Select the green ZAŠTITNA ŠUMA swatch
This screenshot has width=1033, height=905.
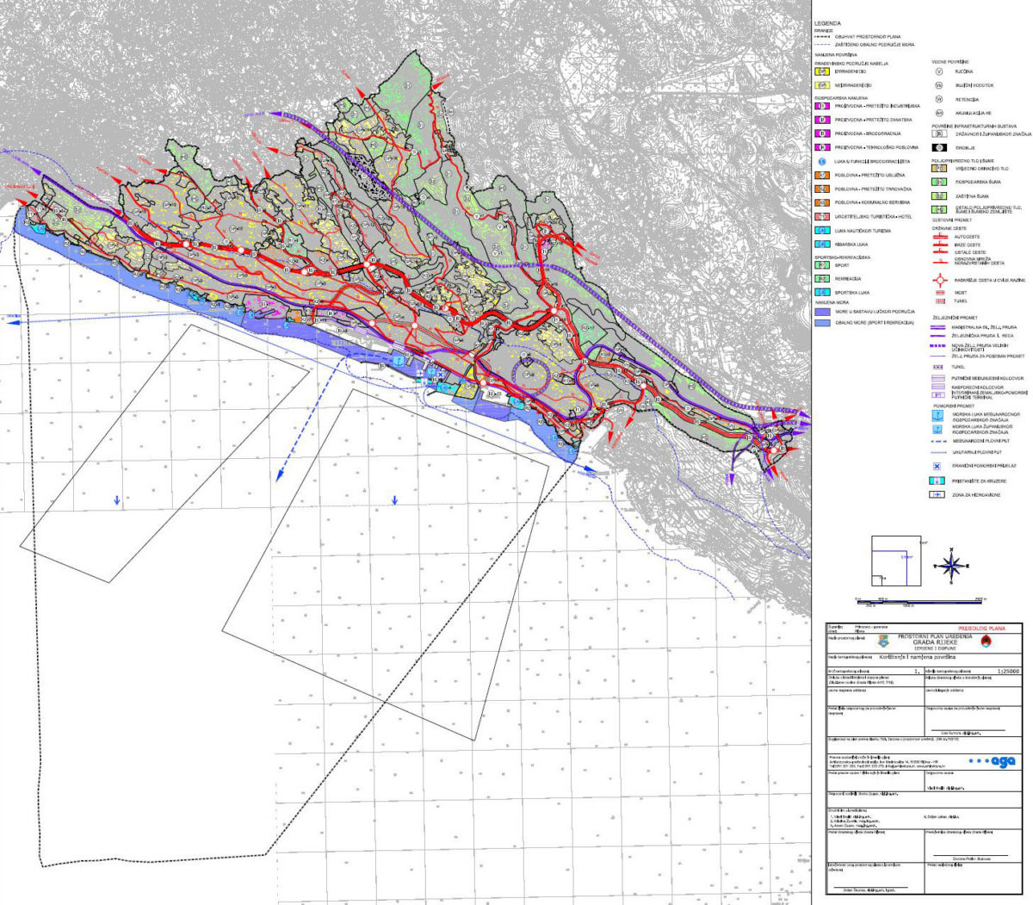[x=939, y=196]
